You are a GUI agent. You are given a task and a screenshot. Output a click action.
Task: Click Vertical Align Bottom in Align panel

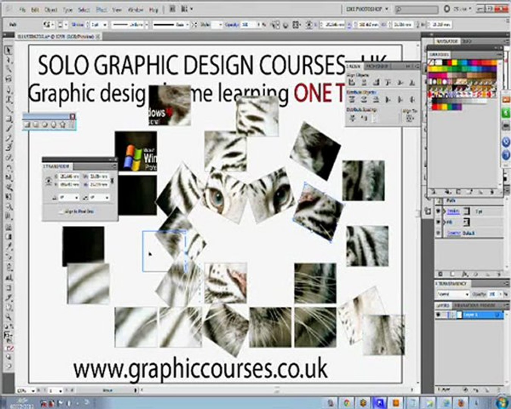[x=412, y=82]
